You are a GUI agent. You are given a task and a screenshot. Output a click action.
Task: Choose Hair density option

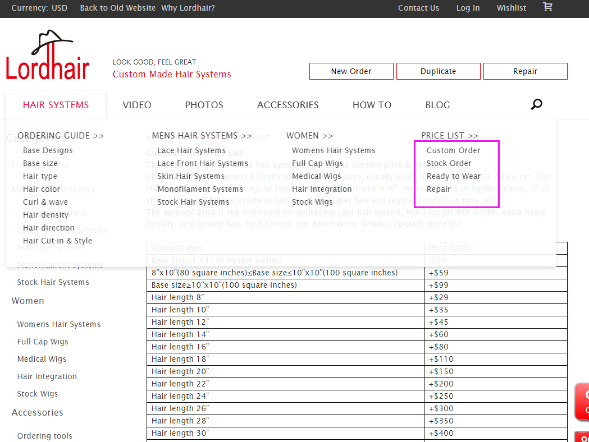45,215
